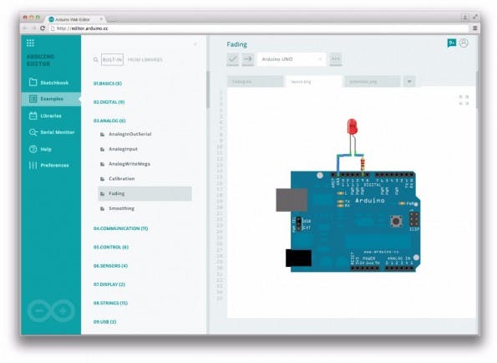This screenshot has height=363, width=497.
Task: Click the browser user profile button
Action: 464,18
